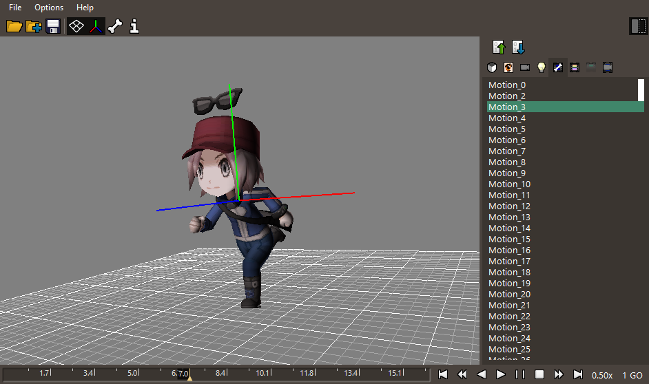The image size is (649, 384).
Task: Switch to the Textures eye-image tab
Action: [x=508, y=67]
